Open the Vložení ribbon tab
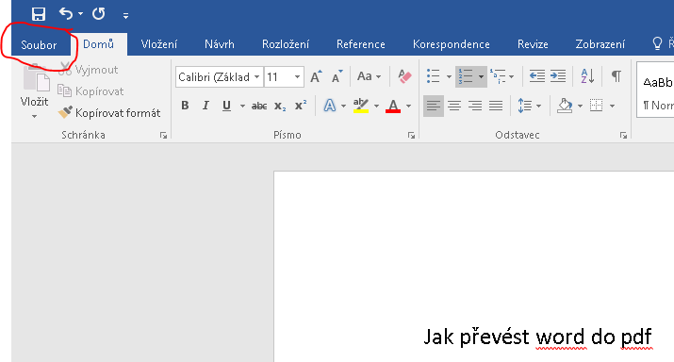The height and width of the screenshot is (362, 674). [x=159, y=44]
